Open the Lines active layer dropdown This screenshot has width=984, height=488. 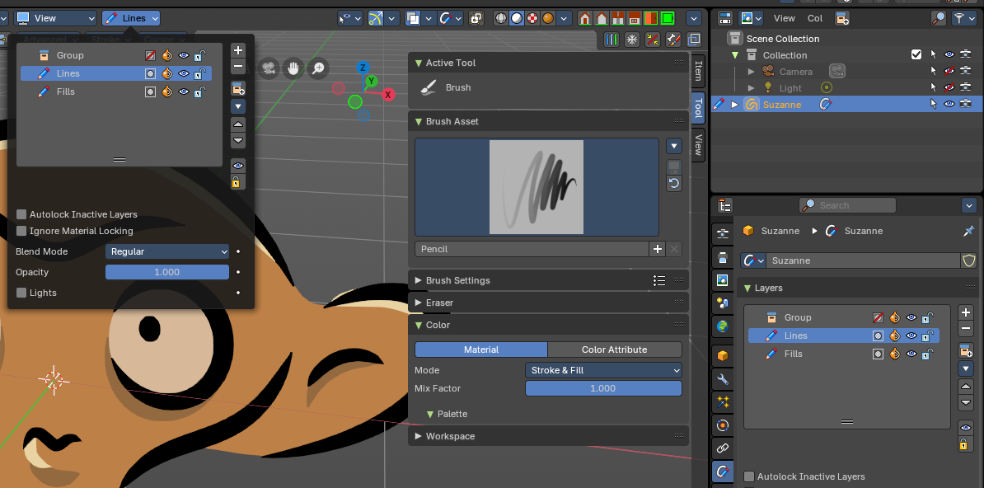(130, 18)
